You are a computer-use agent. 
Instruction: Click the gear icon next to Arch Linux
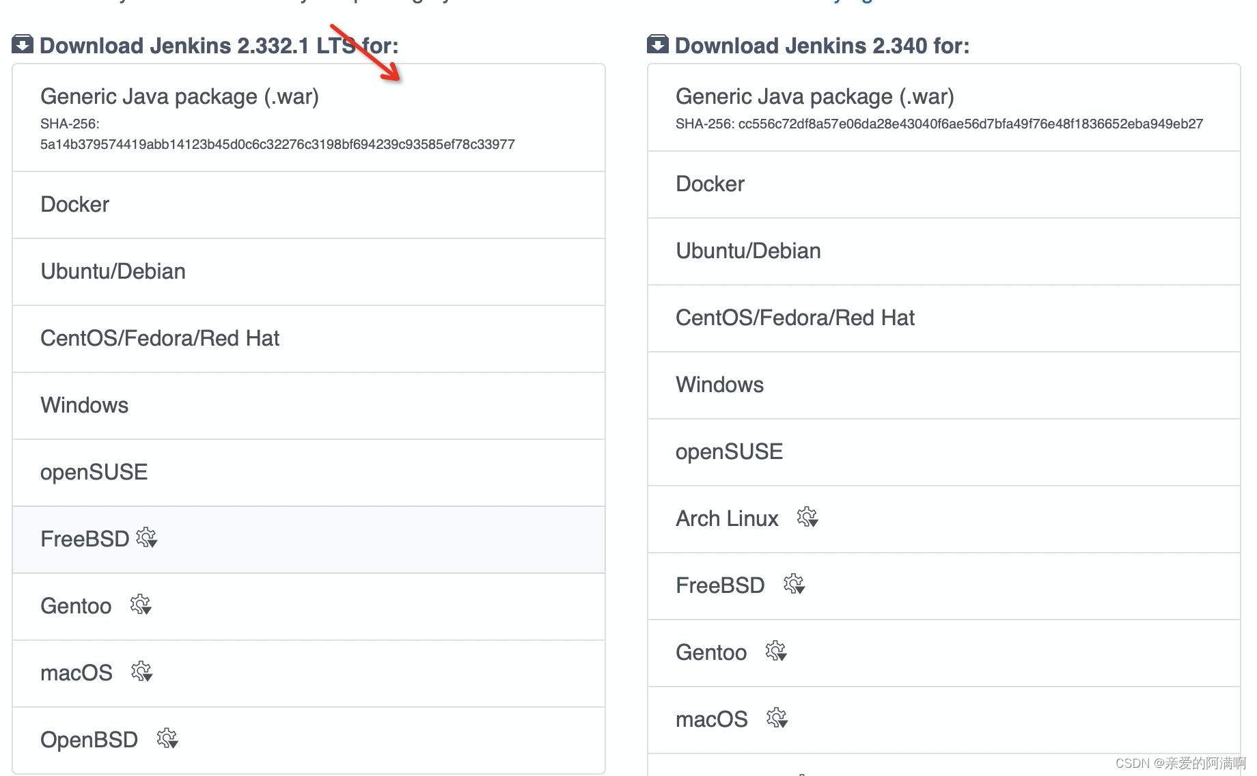tap(807, 517)
